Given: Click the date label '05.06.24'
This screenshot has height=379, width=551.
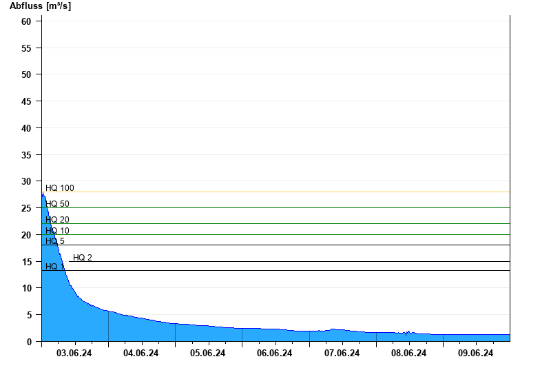Looking at the screenshot, I should click(208, 353).
